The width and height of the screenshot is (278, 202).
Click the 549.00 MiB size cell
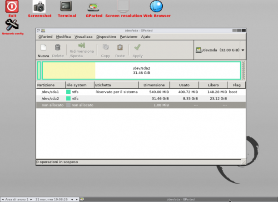[x=159, y=92]
